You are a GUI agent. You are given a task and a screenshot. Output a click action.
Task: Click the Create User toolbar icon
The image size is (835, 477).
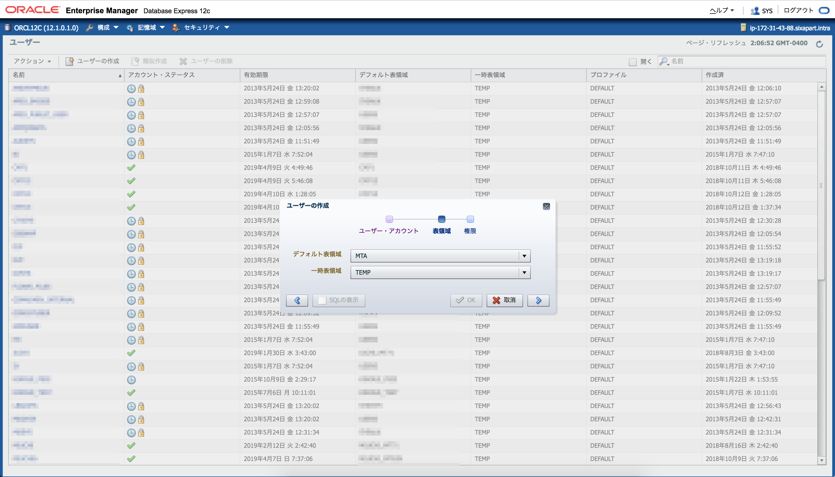69,61
